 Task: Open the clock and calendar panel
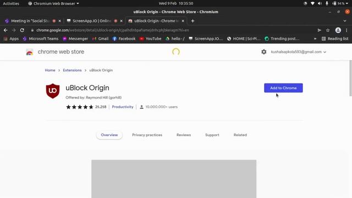click(176, 3)
